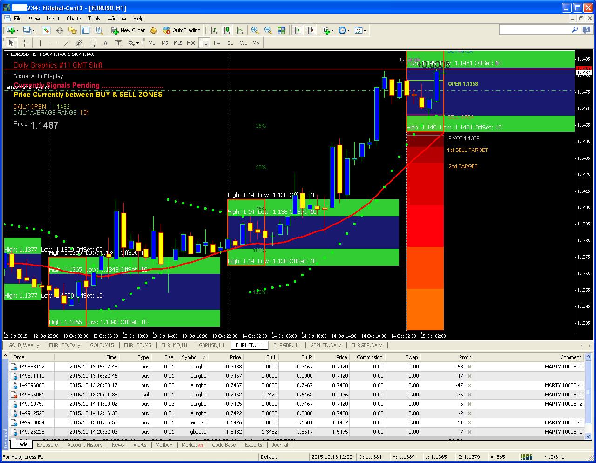This screenshot has height=463, width=596.
Task: Zoom in on the chart
Action: click(x=255, y=30)
